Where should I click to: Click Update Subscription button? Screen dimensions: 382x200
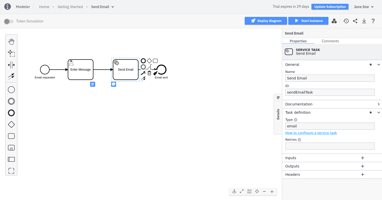pos(330,7)
